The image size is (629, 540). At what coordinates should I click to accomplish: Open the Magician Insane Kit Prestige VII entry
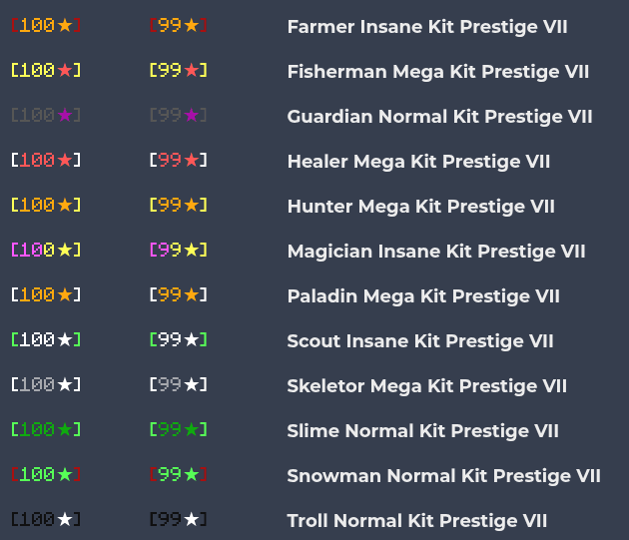(436, 252)
